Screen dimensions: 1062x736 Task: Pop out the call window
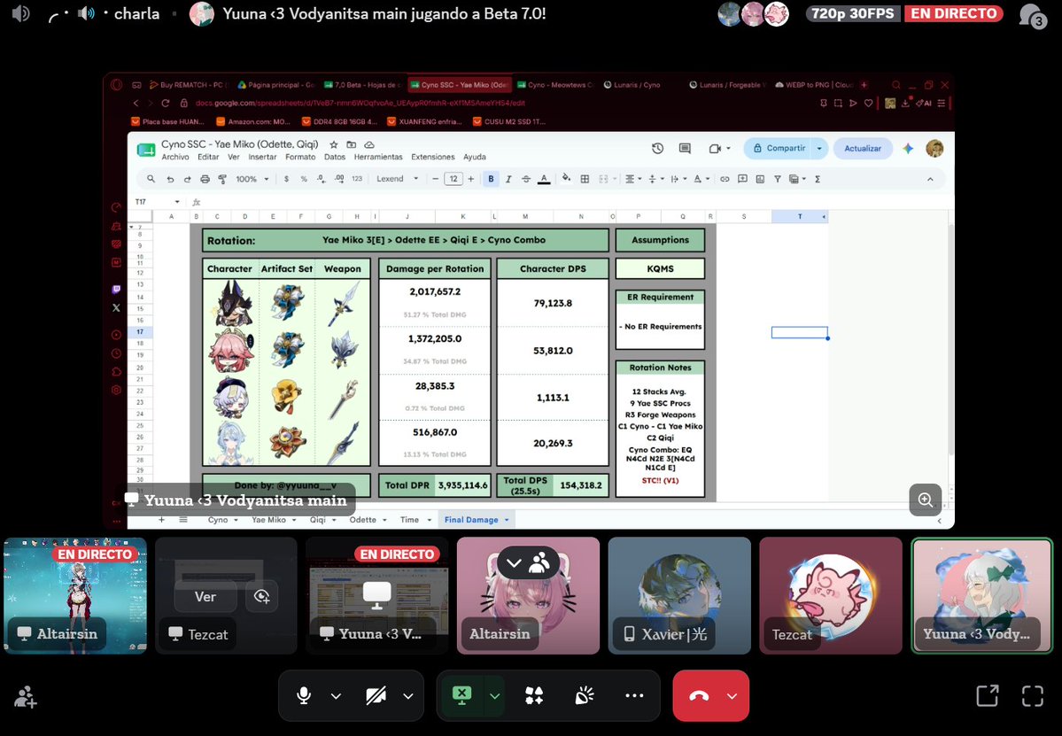point(987,695)
